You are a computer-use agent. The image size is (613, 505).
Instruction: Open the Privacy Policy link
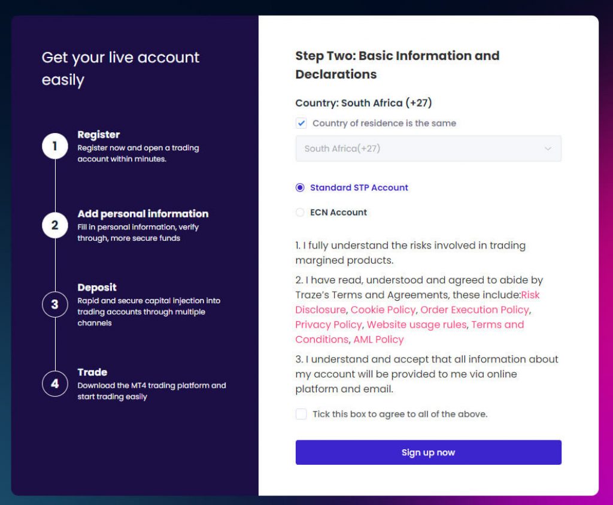[329, 325]
